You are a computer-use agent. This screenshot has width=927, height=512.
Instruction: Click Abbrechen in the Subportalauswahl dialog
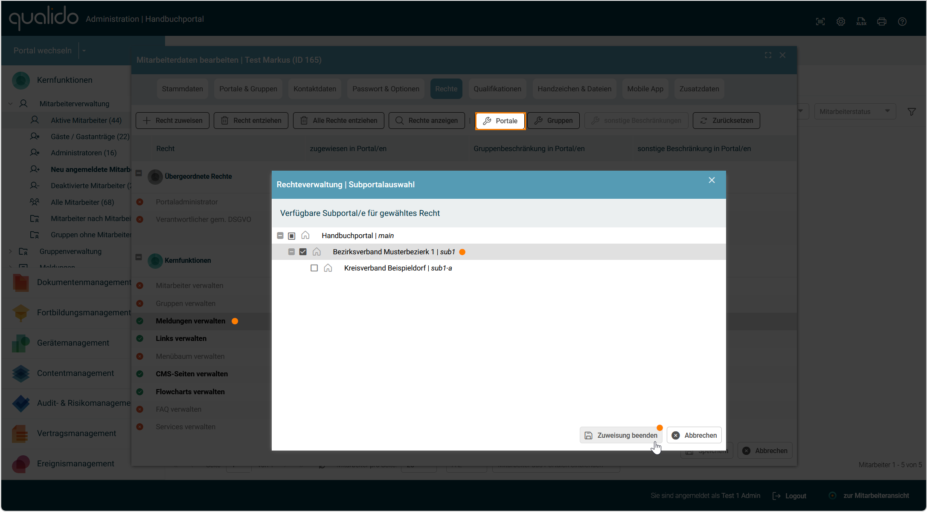tap(694, 435)
